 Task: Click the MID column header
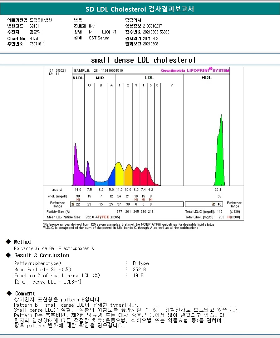[x=100, y=78]
